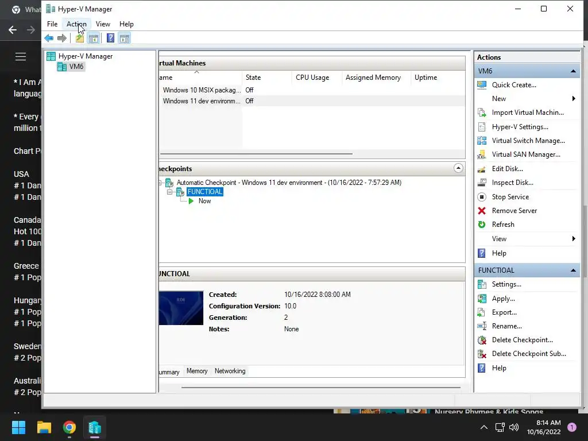Click the Stop Service icon
Screen dimensions: 588x441
[482, 197]
